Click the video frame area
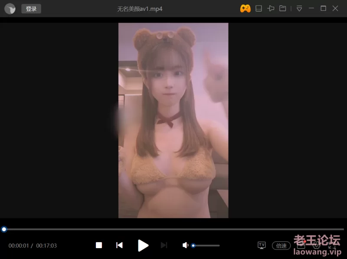The height and width of the screenshot is (259, 347). (x=173, y=121)
